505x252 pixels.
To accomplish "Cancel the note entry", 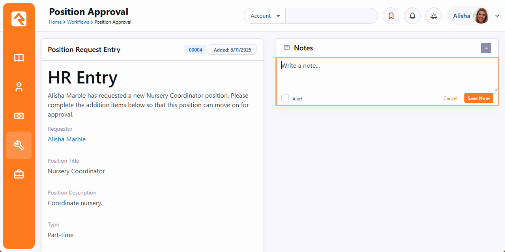I will click(450, 98).
